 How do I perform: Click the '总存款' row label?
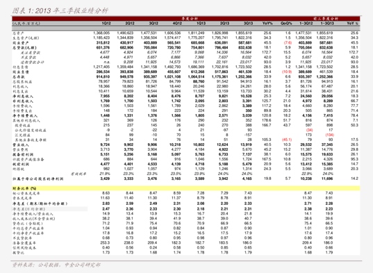click(18, 77)
